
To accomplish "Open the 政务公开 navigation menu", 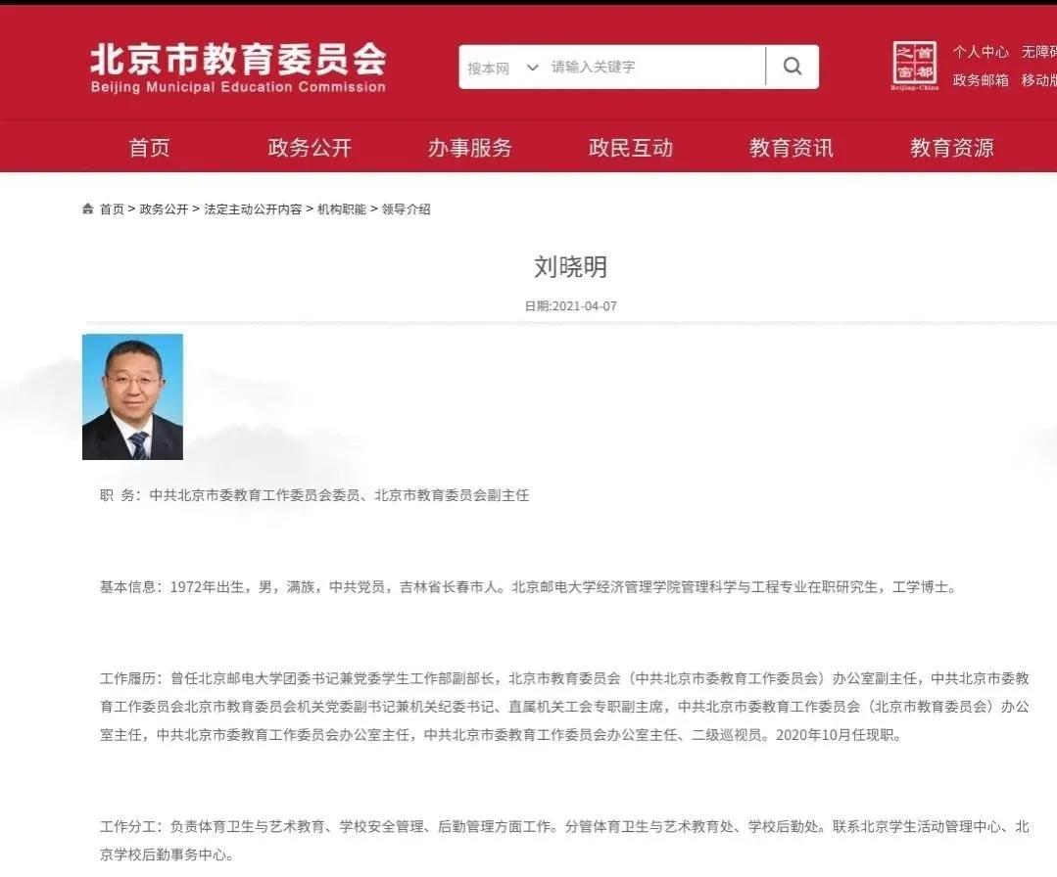I will click(x=310, y=148).
